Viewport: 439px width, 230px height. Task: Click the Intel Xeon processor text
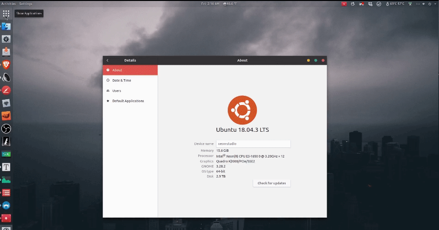coord(250,156)
